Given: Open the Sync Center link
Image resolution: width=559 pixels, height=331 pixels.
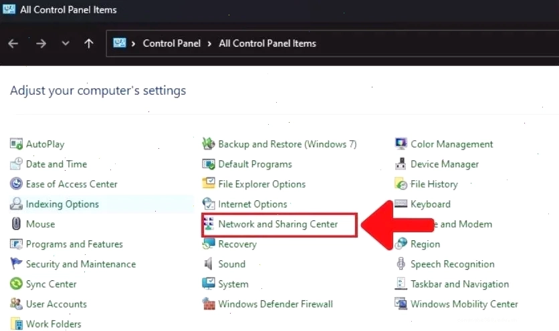Looking at the screenshot, I should 51,284.
